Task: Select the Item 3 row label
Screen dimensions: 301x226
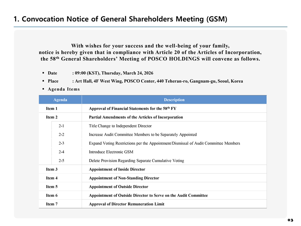Action: 52,169
